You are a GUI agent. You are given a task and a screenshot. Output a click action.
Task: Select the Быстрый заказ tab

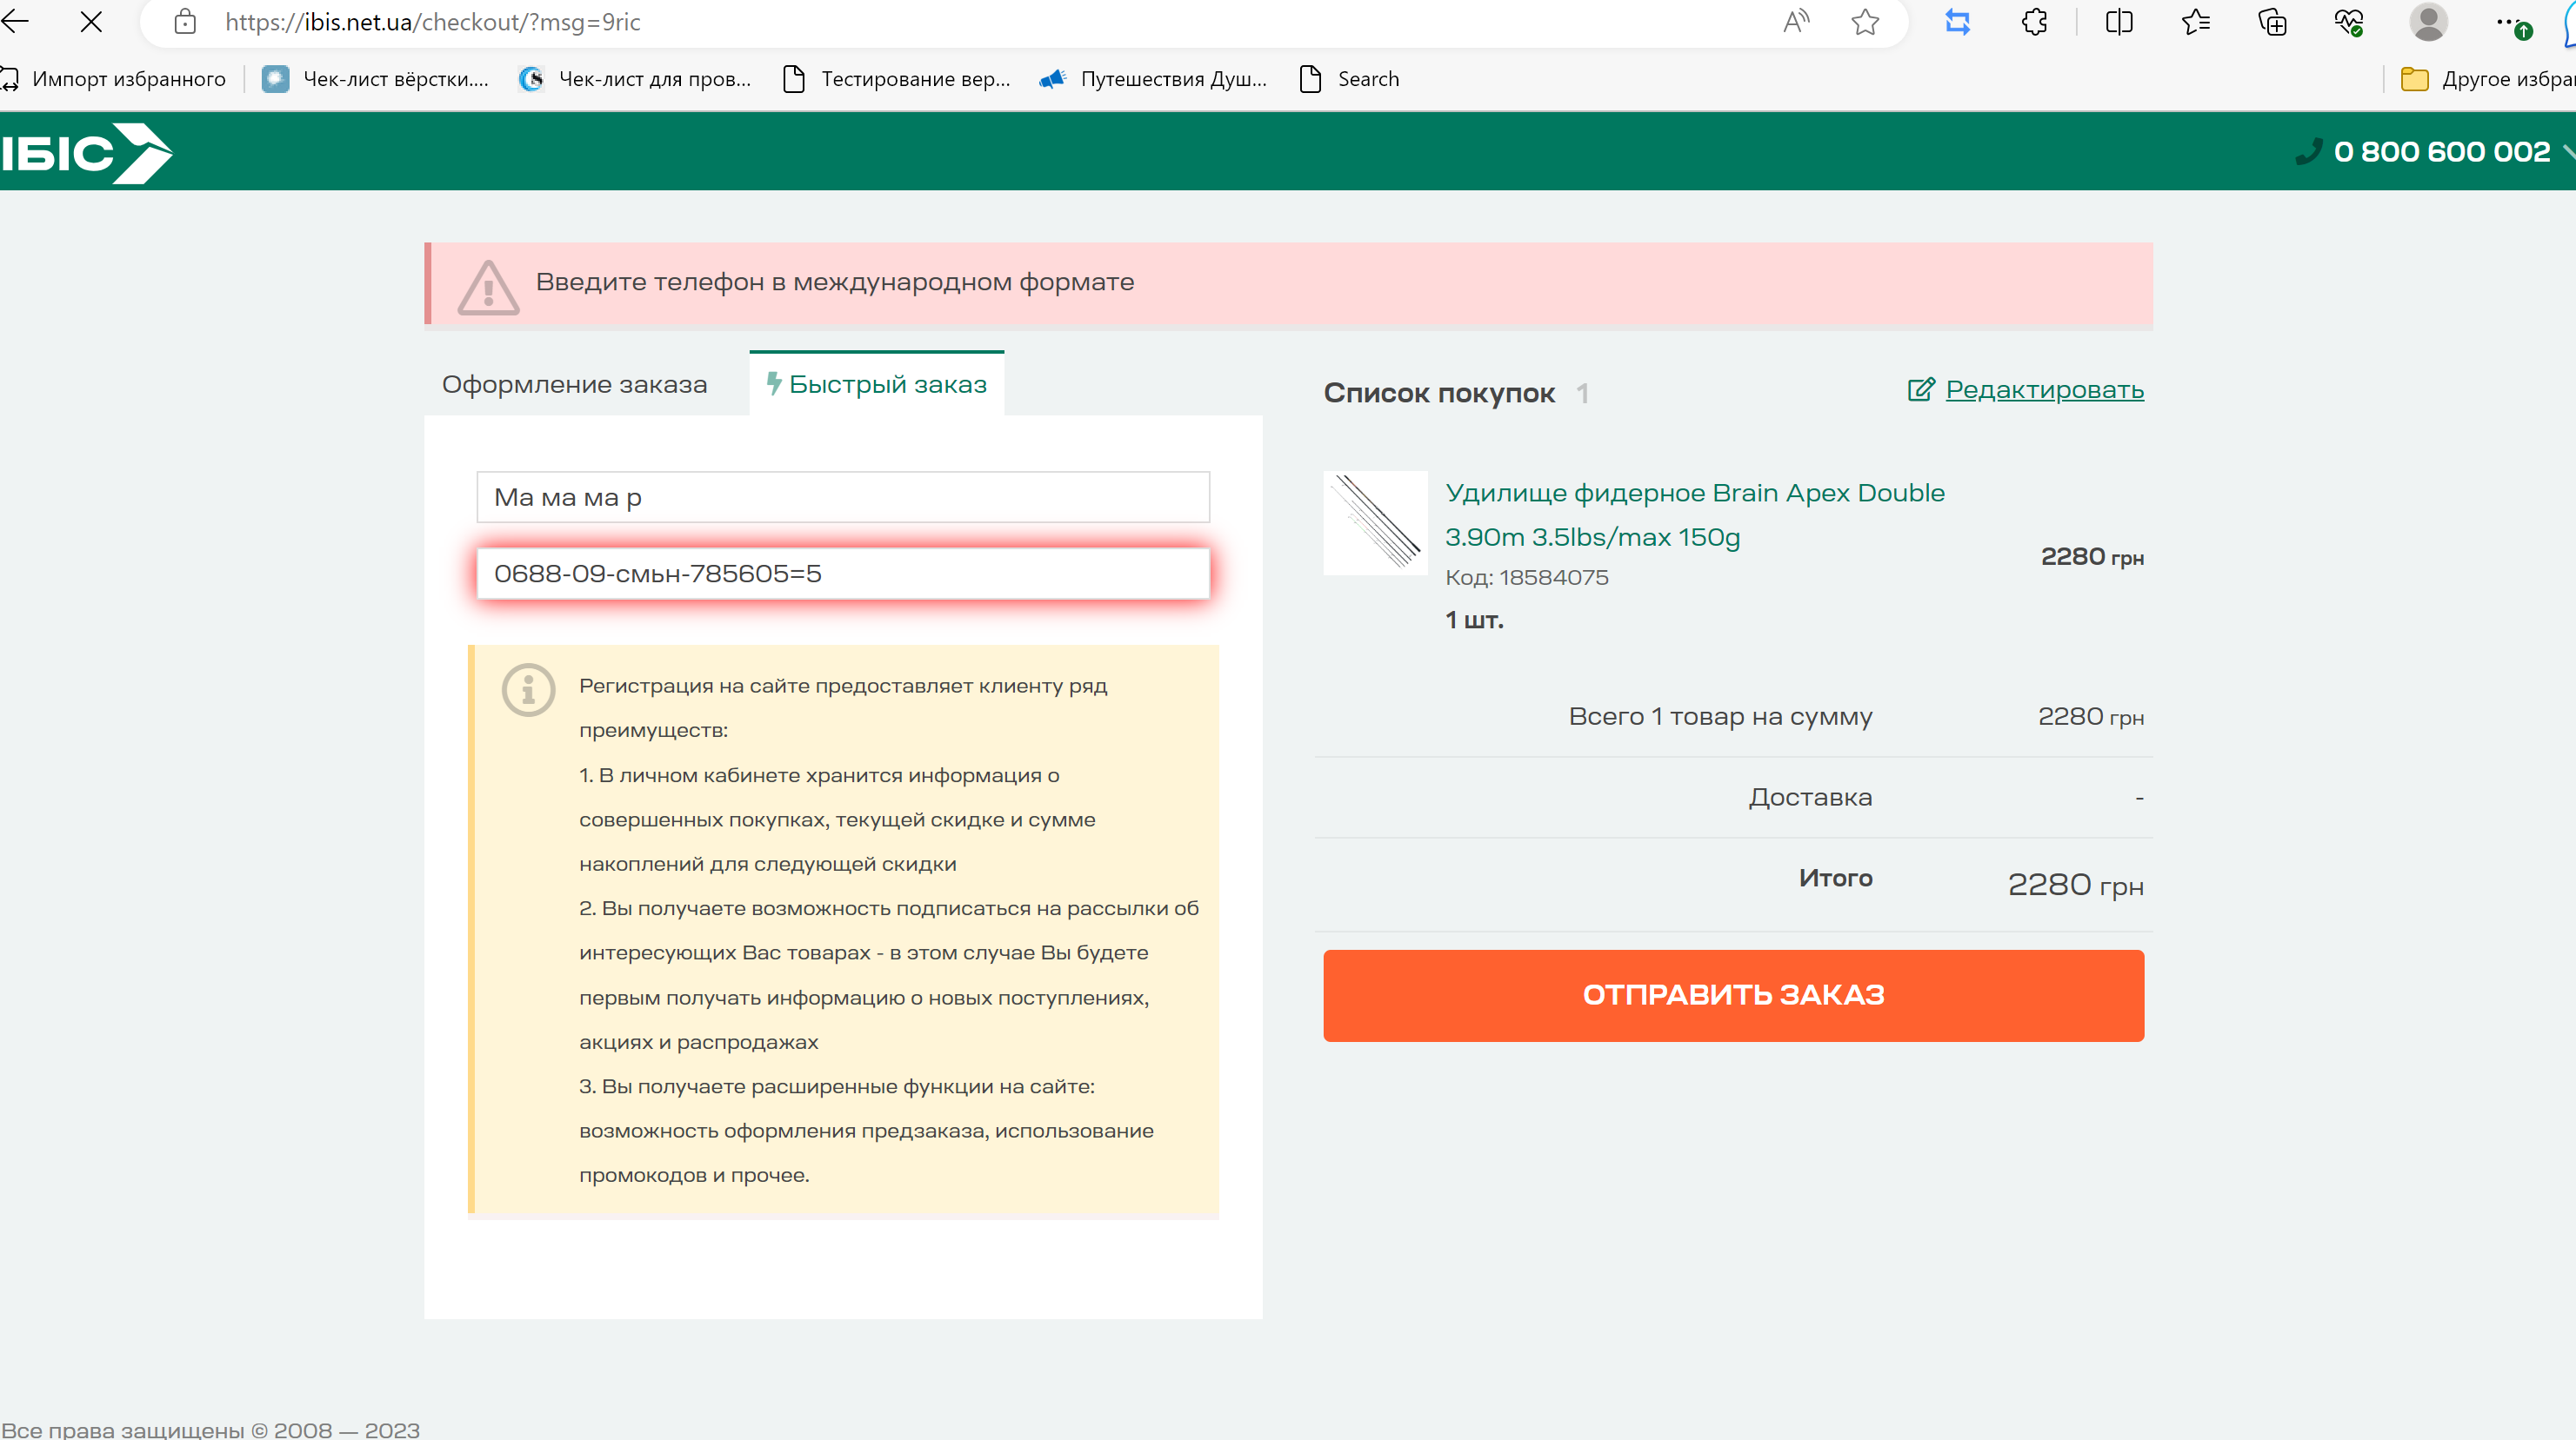(x=877, y=385)
